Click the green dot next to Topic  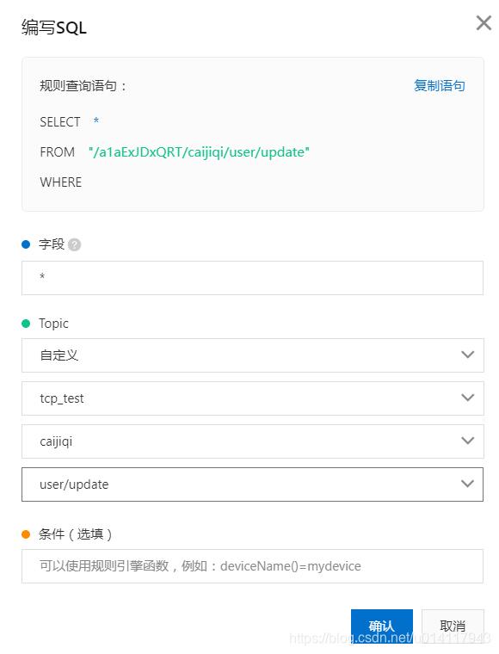[26, 324]
